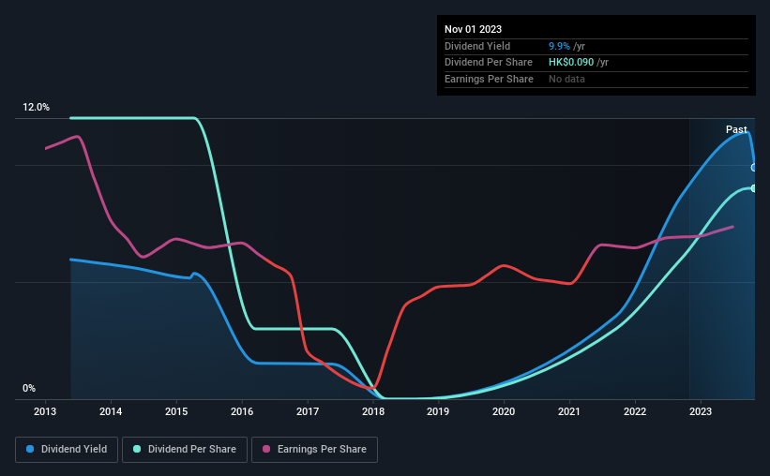Click the "No data" earnings value in tooltip

click(569, 80)
